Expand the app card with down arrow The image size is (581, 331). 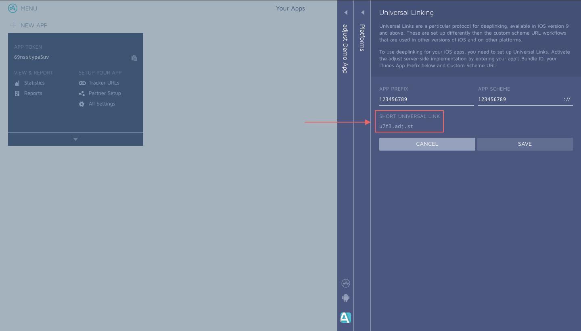pos(75,139)
